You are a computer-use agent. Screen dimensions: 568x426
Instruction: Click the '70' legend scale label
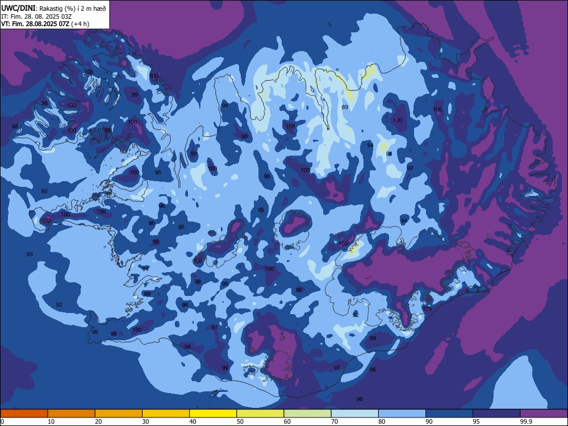(x=335, y=421)
